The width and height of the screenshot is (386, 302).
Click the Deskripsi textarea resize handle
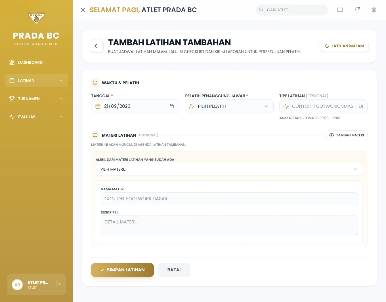(x=356, y=233)
